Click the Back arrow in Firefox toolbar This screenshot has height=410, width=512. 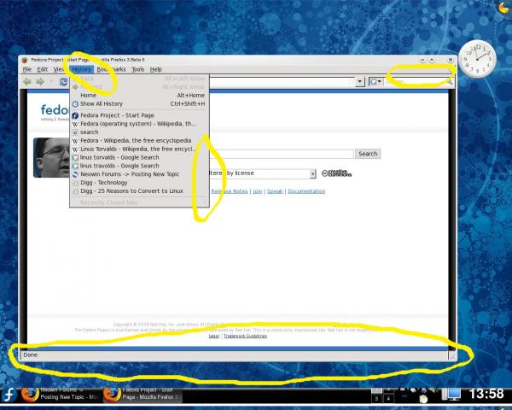pos(26,81)
